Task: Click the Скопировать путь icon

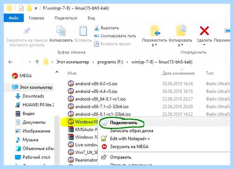Action: click(x=96, y=36)
